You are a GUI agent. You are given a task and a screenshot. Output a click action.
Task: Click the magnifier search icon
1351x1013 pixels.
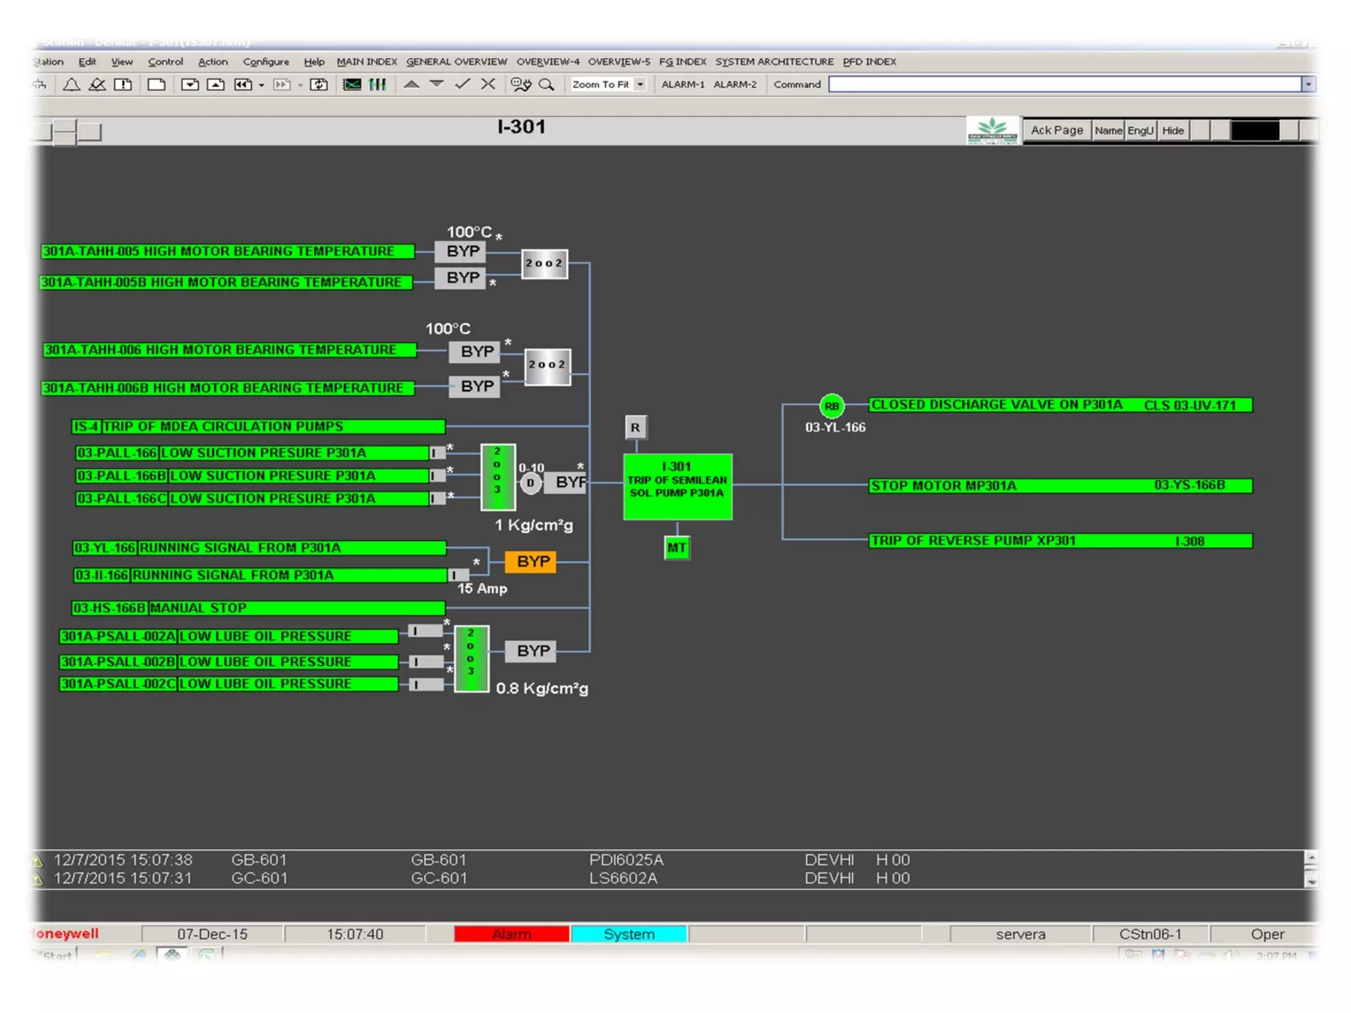point(546,84)
